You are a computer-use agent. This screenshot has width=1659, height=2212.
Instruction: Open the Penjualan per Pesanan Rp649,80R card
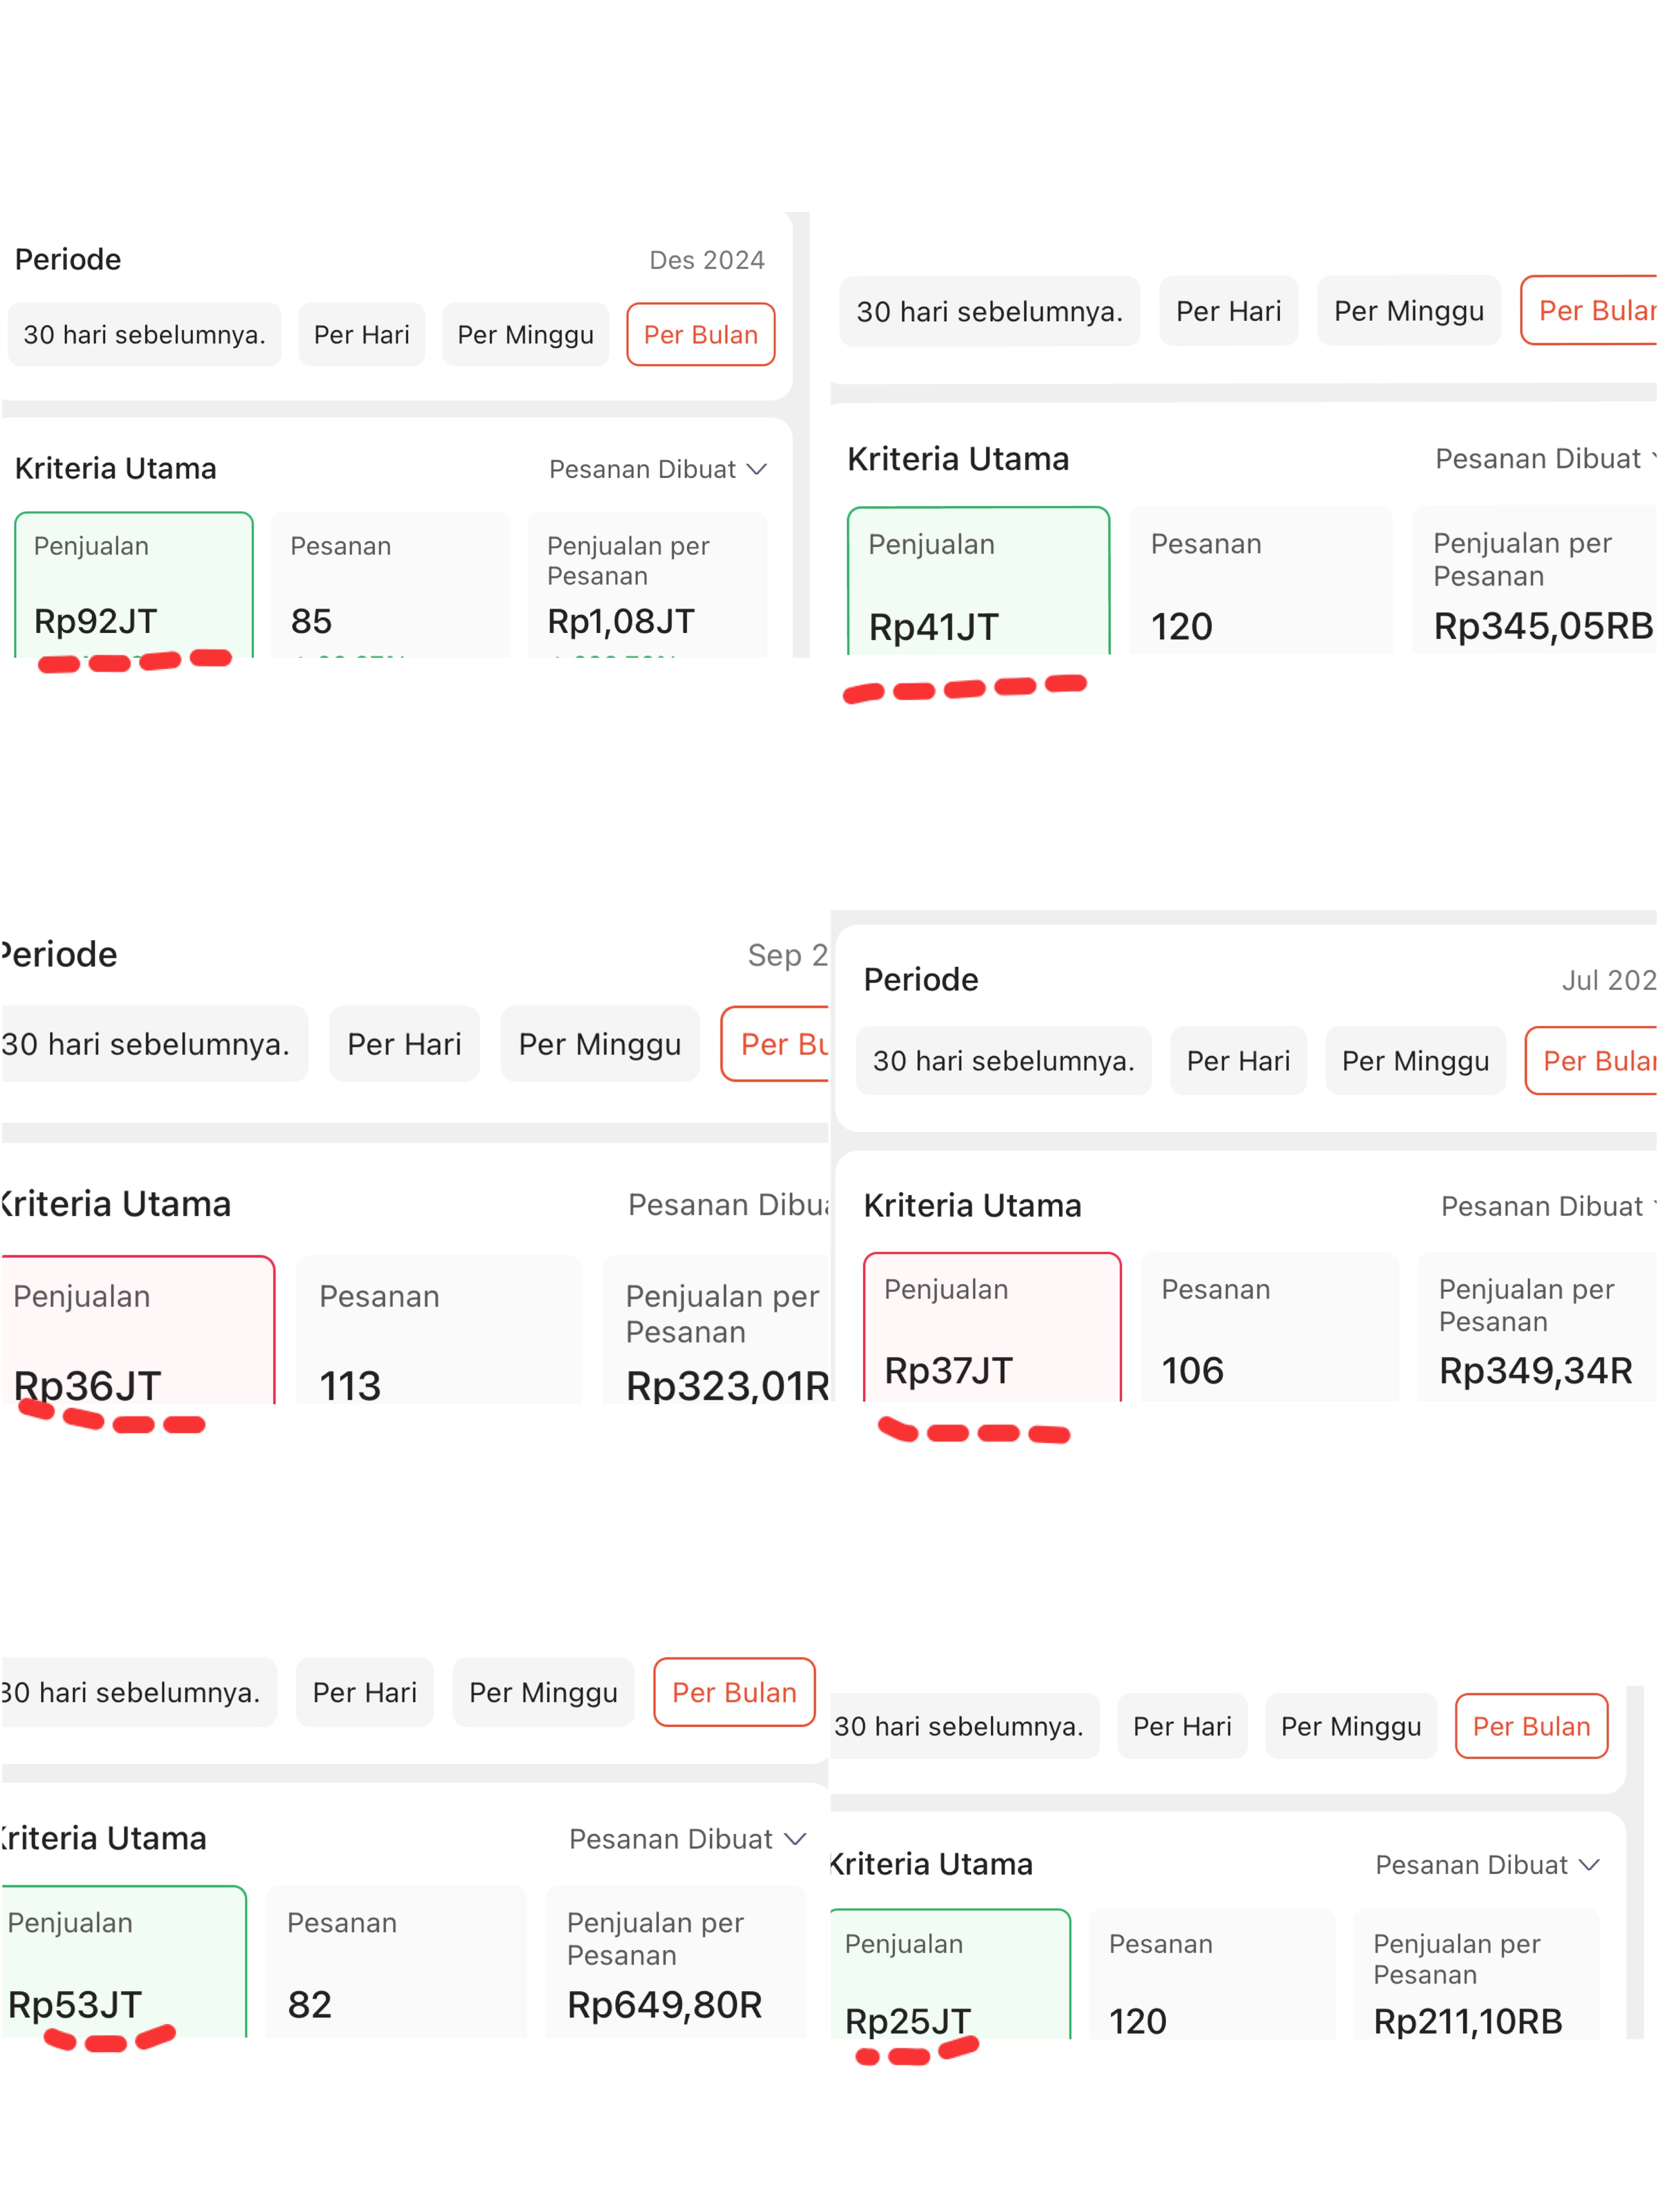click(675, 1962)
